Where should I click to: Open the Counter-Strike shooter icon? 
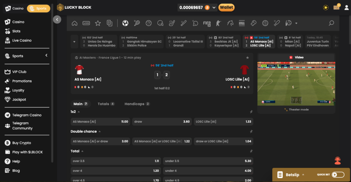pos(218,23)
